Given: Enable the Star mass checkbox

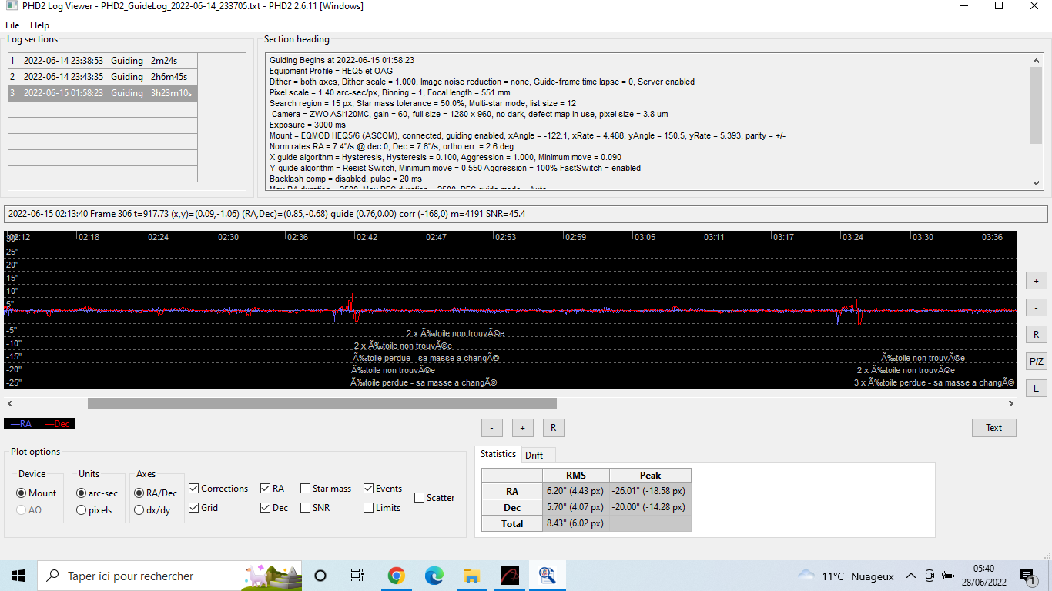Looking at the screenshot, I should click(327, 489).
